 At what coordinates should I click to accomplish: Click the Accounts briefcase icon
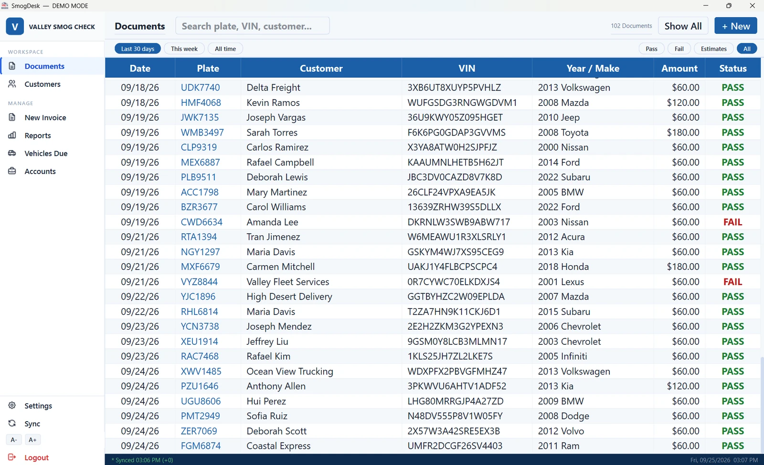click(x=12, y=171)
